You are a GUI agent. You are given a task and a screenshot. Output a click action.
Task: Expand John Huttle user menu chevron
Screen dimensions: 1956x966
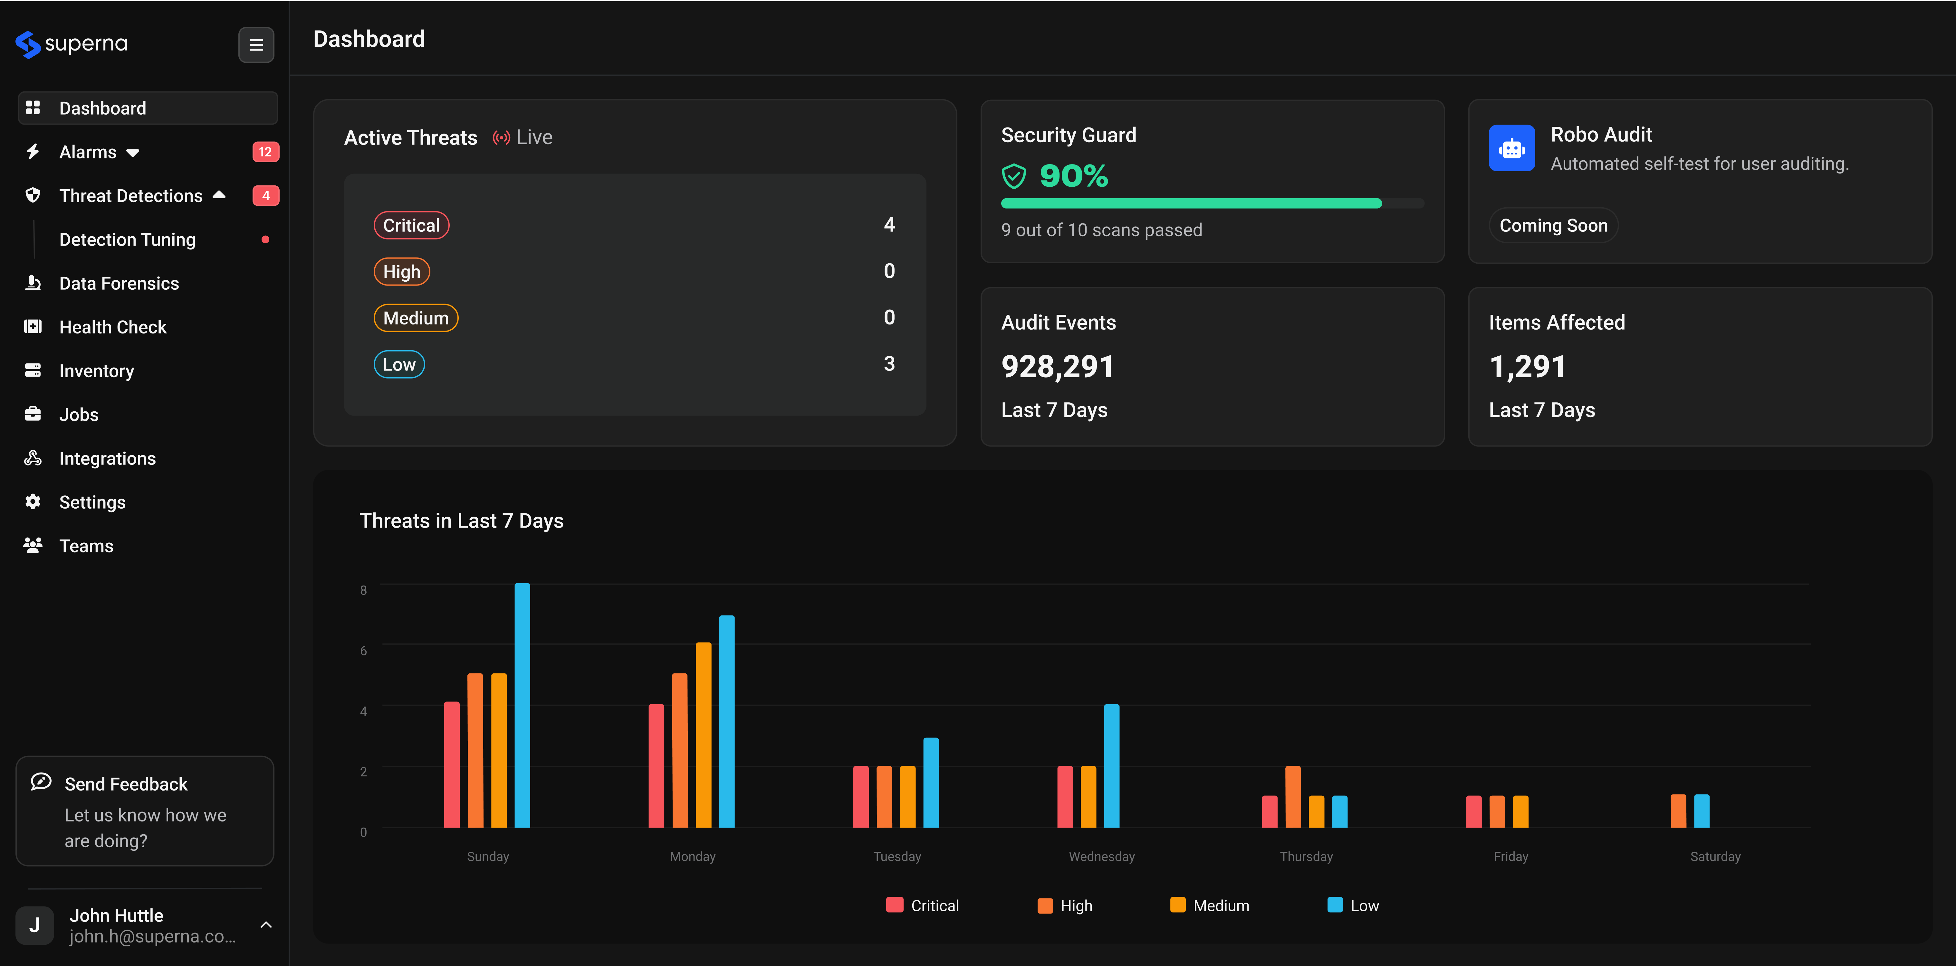pos(266,924)
